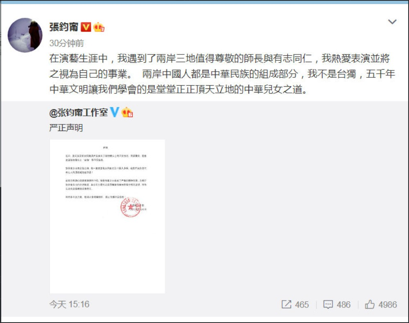This screenshot has width=409, height=323.
Task: Click the repost share icon
Action: 286,304
